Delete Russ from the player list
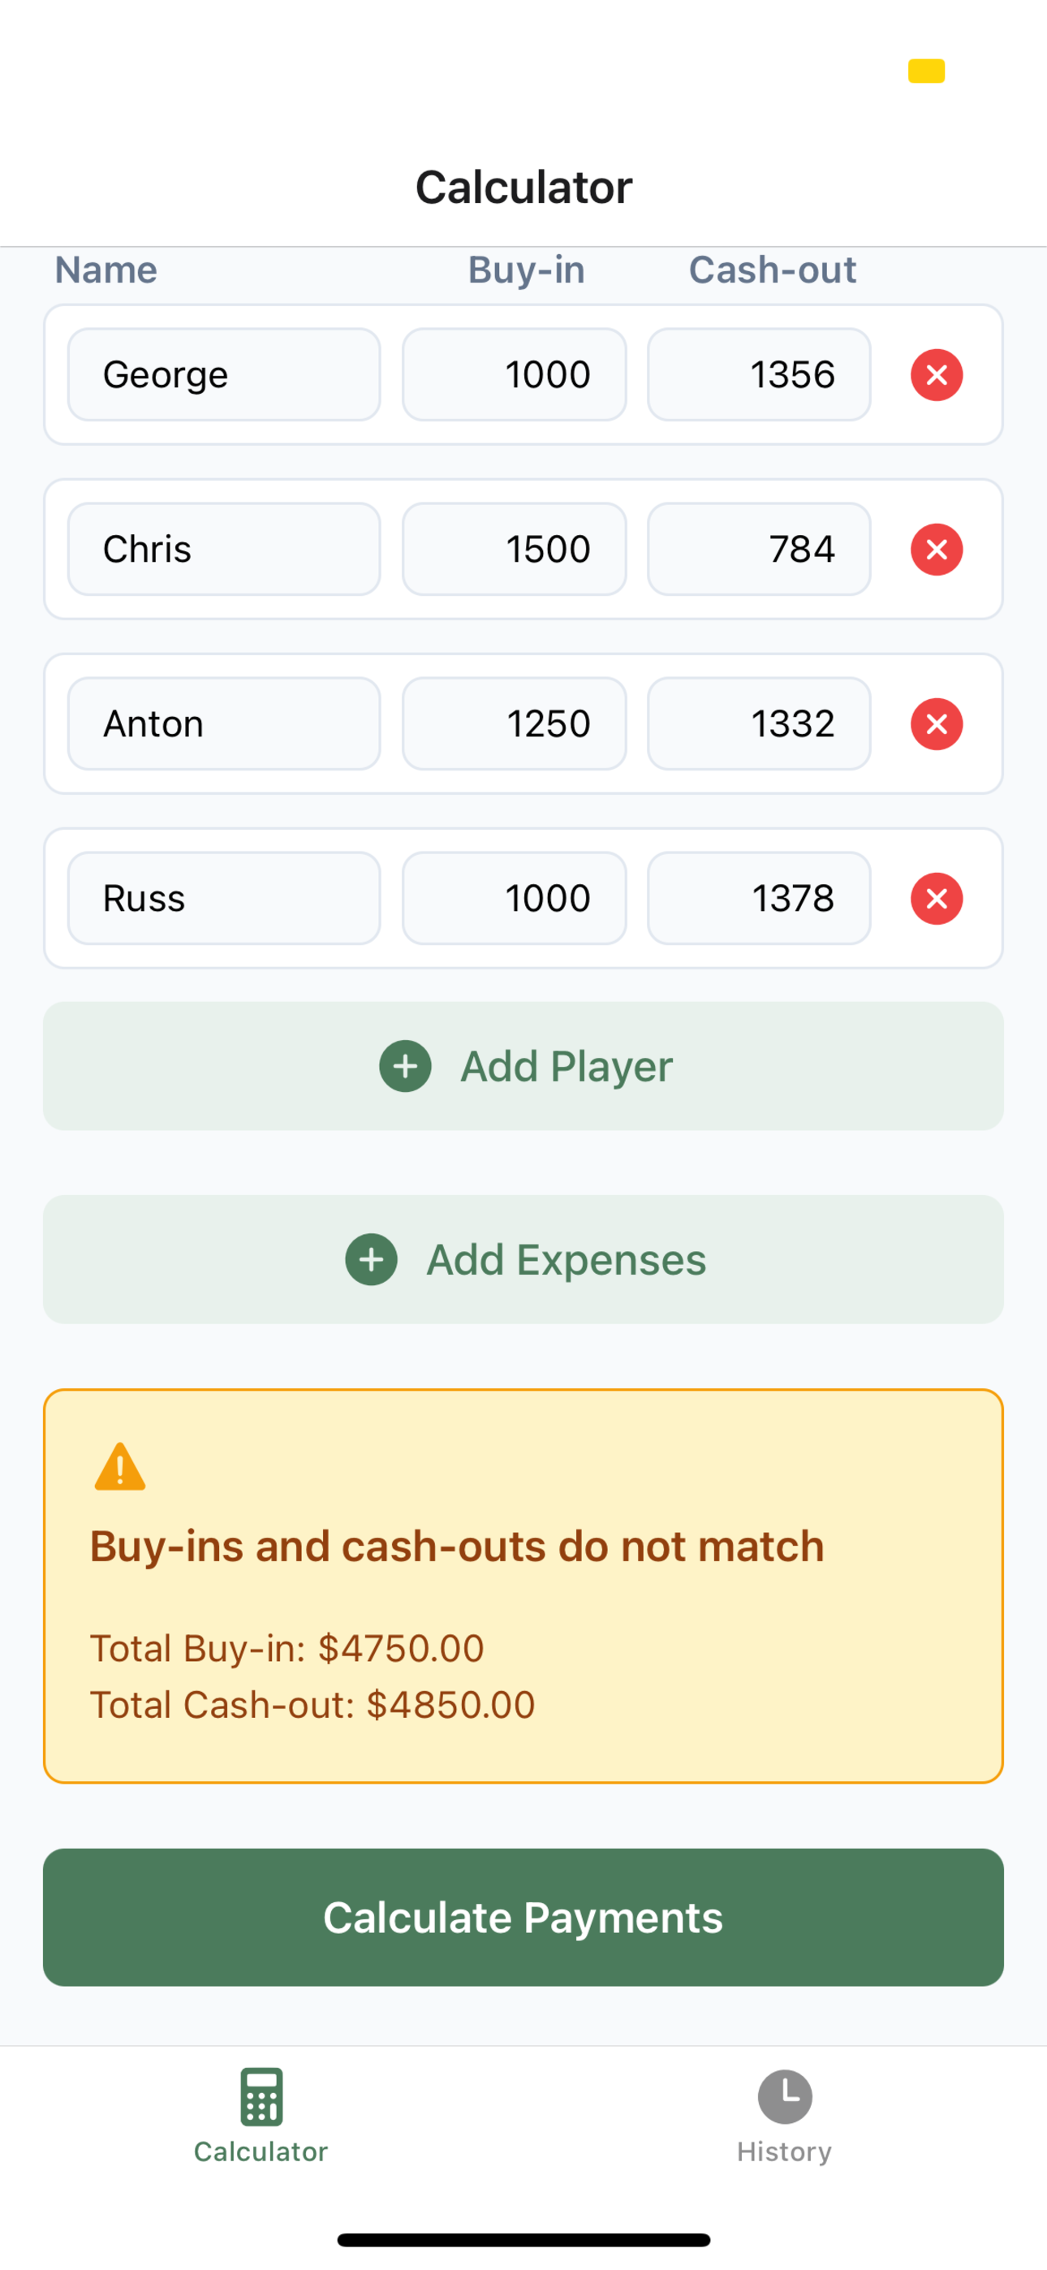1047x2270 pixels. point(936,898)
